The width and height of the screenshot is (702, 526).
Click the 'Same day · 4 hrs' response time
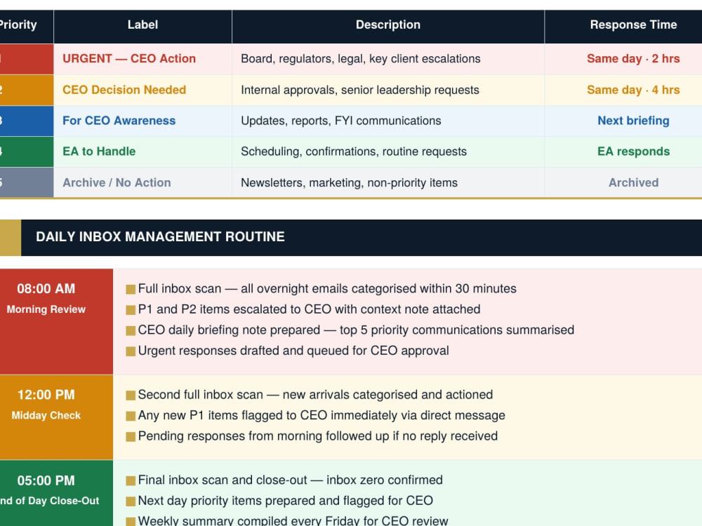pyautogui.click(x=633, y=90)
